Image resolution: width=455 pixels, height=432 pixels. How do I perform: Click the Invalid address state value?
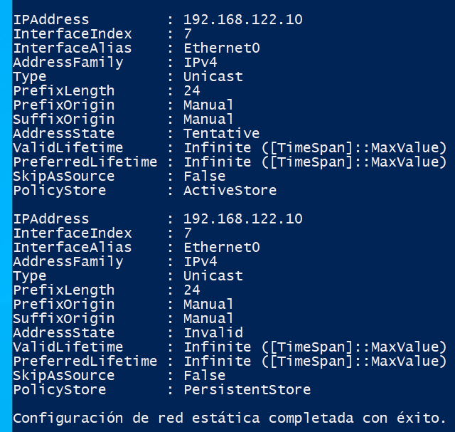coord(213,333)
